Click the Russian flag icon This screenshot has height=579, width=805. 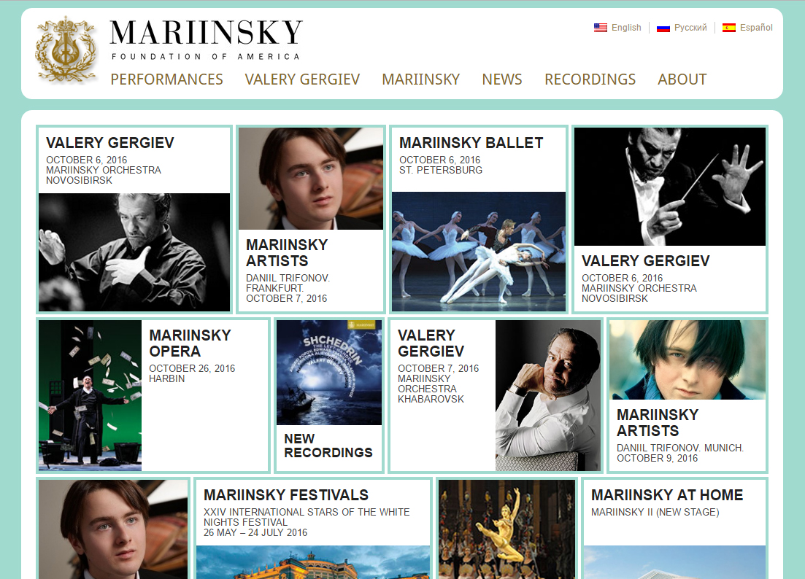point(663,28)
